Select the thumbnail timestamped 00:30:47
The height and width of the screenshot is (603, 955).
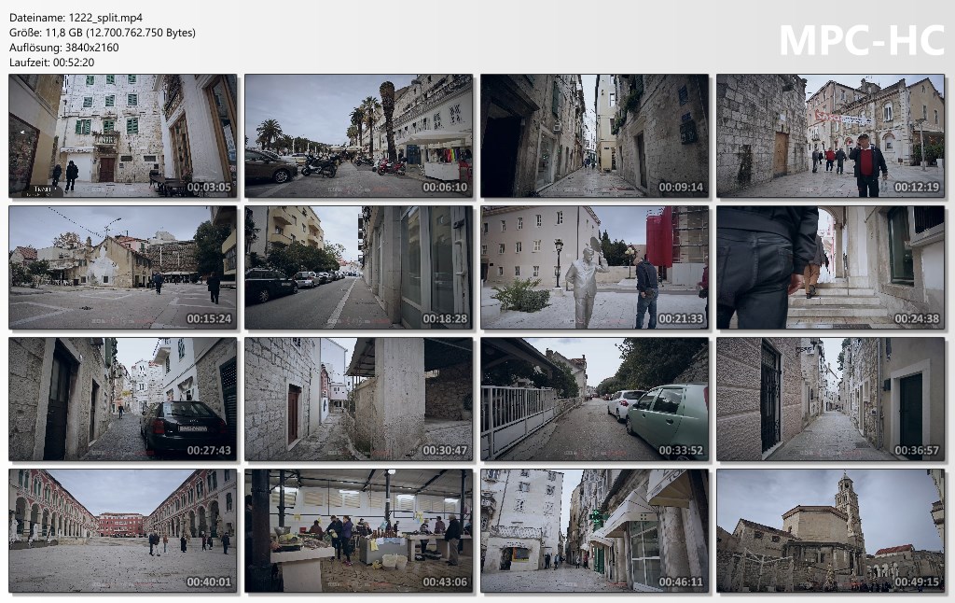tap(359, 400)
